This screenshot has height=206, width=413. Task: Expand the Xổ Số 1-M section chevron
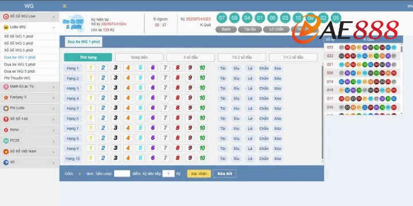54,120
